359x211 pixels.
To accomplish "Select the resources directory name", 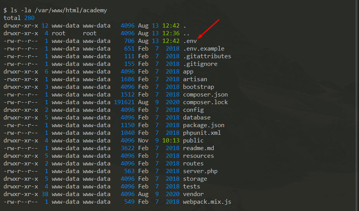I will pyautogui.click(x=199, y=156).
